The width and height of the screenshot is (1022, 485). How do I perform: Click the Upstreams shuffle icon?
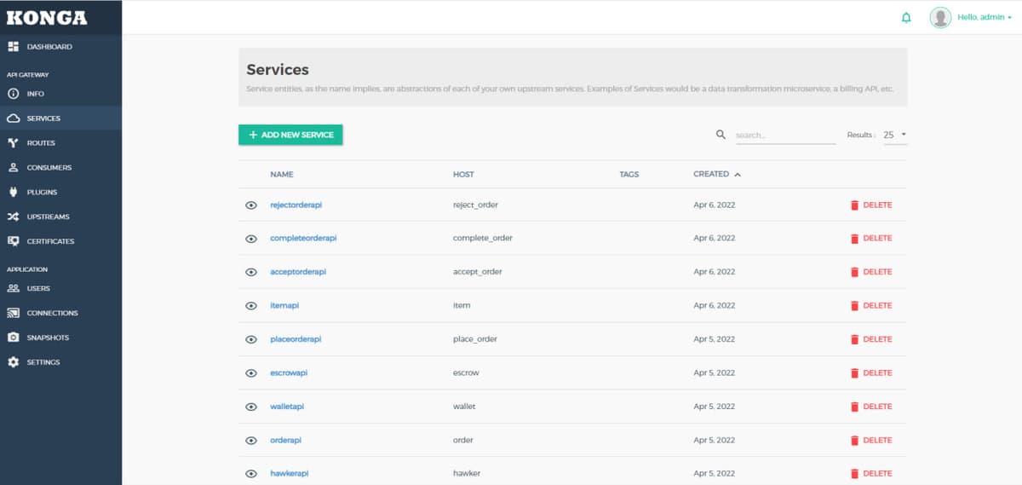[x=13, y=217]
